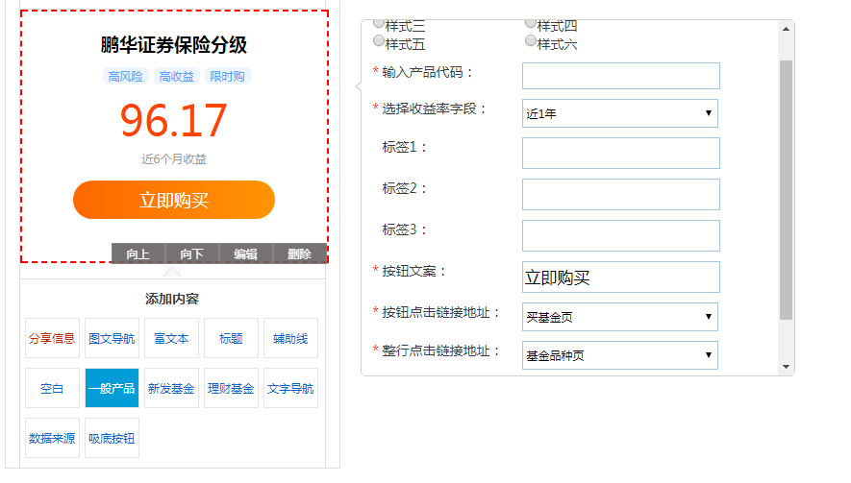The image size is (851, 483).
Task: Add a 理财基金 content block
Action: (231, 388)
